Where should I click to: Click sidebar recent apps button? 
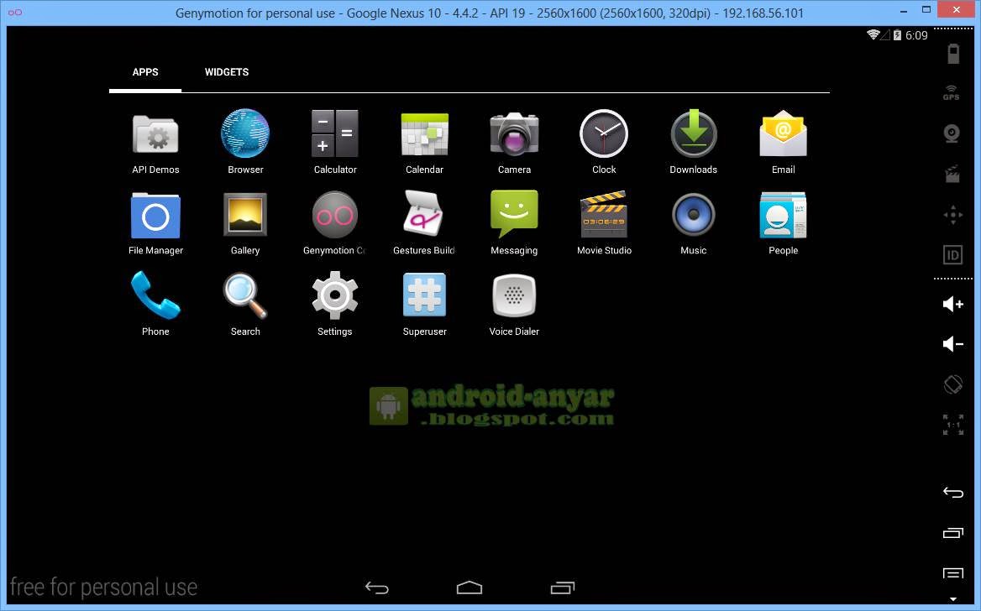952,533
